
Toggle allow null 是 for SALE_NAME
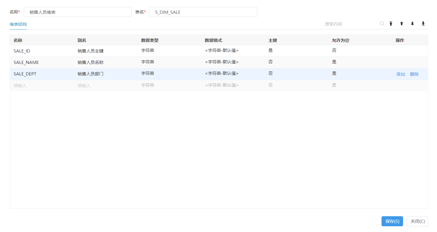point(334,62)
